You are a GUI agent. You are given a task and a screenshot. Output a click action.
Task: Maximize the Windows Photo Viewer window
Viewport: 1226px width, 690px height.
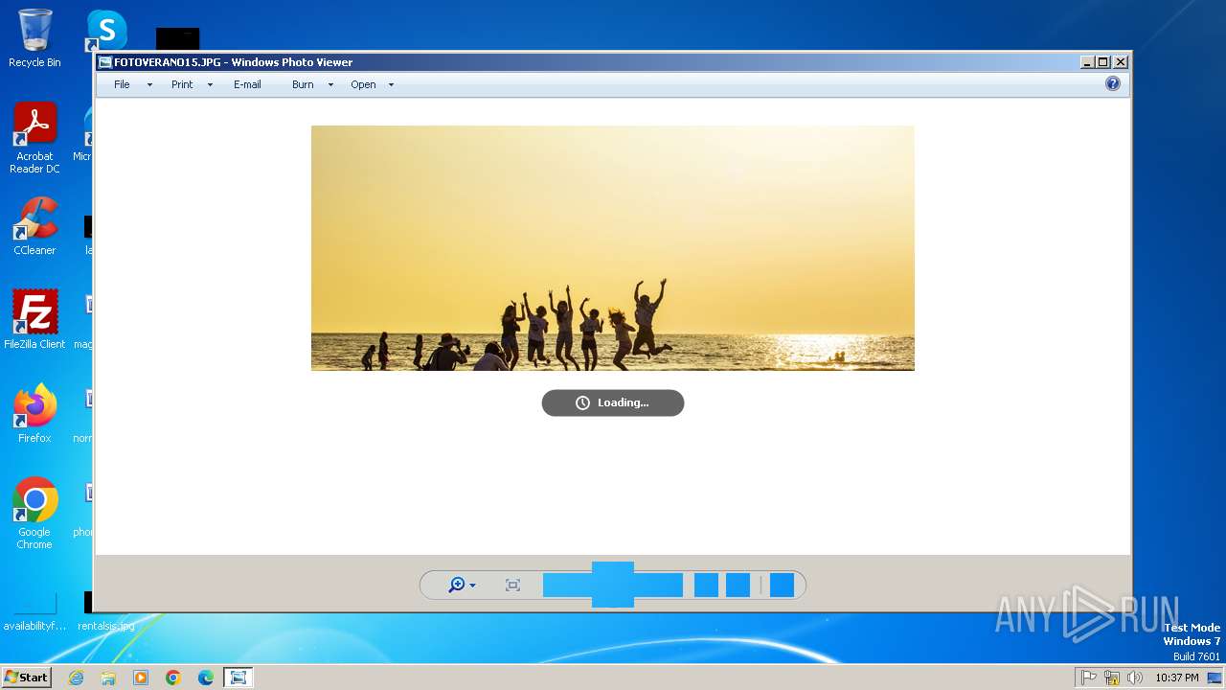coord(1103,62)
